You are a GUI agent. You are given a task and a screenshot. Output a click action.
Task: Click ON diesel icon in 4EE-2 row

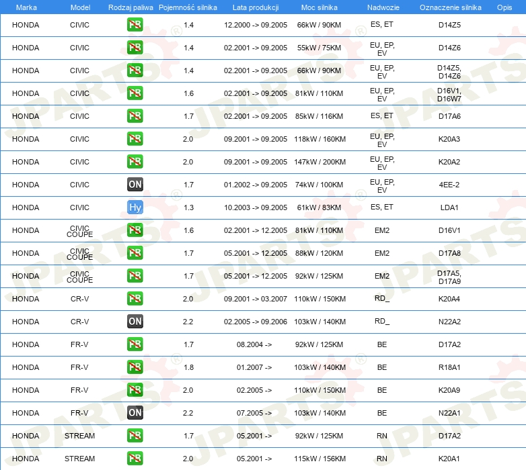135,185
